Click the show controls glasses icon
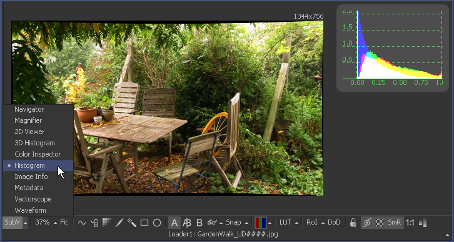This screenshot has width=454, height=242. click(x=212, y=223)
